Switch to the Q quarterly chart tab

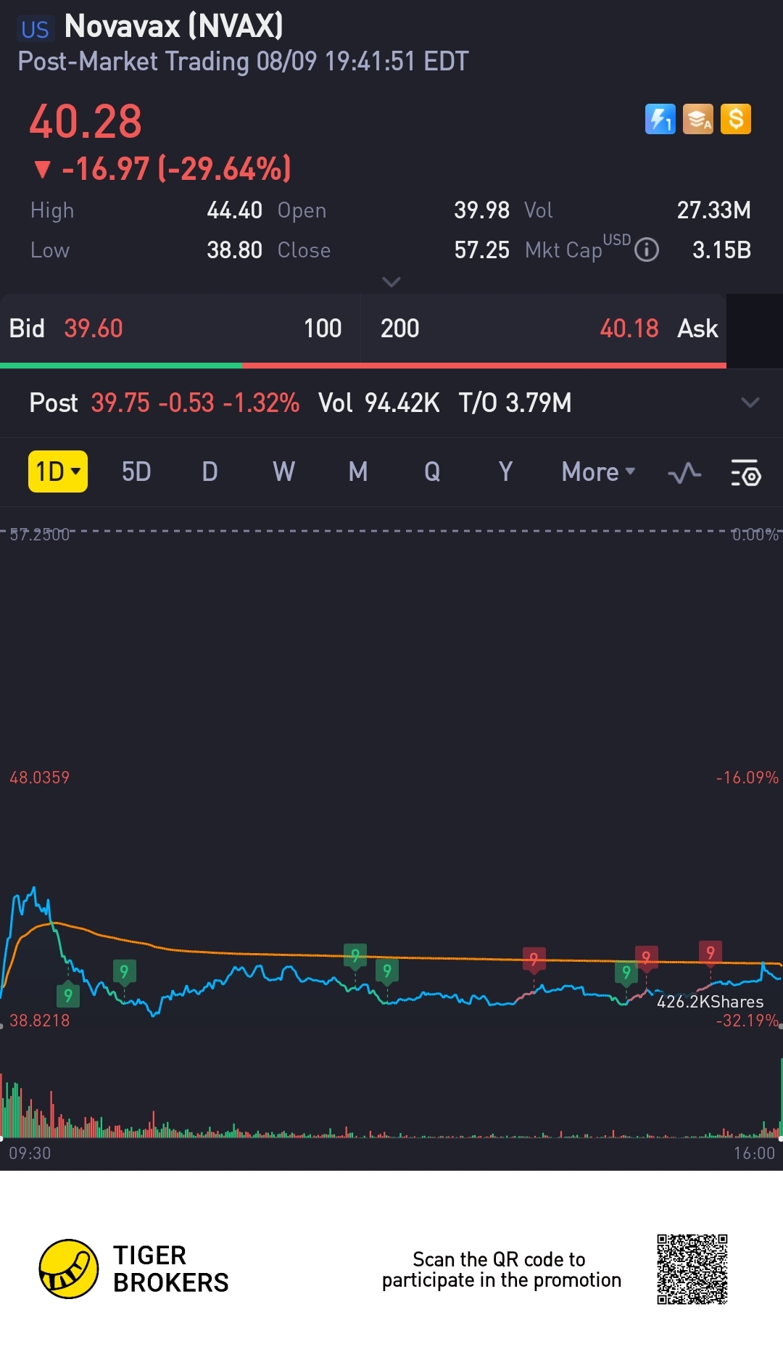pyautogui.click(x=432, y=472)
